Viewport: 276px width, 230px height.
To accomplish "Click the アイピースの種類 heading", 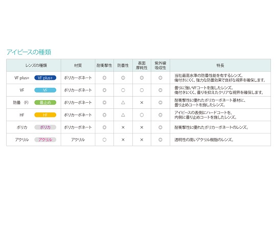I will coord(29,52).
